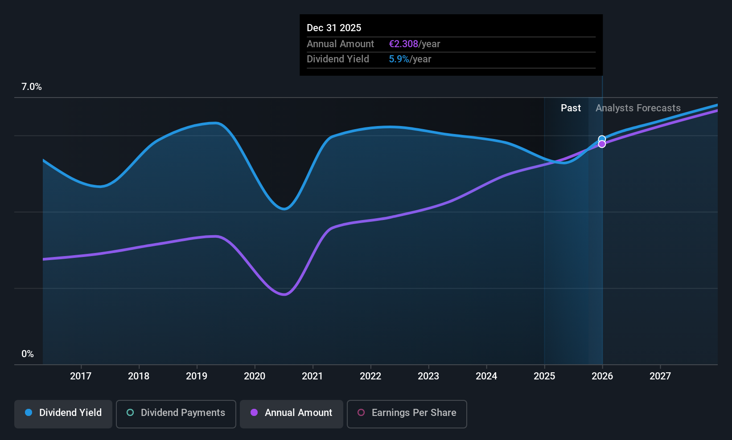Click the €2.308/year value in the tooltip
The height and width of the screenshot is (440, 732).
pyautogui.click(x=414, y=44)
